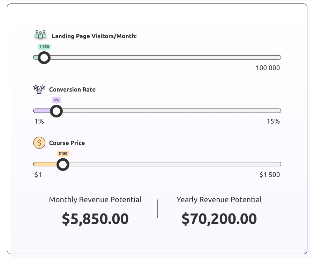Click the visitors people group icon
The height and width of the screenshot is (261, 314).
click(x=40, y=34)
